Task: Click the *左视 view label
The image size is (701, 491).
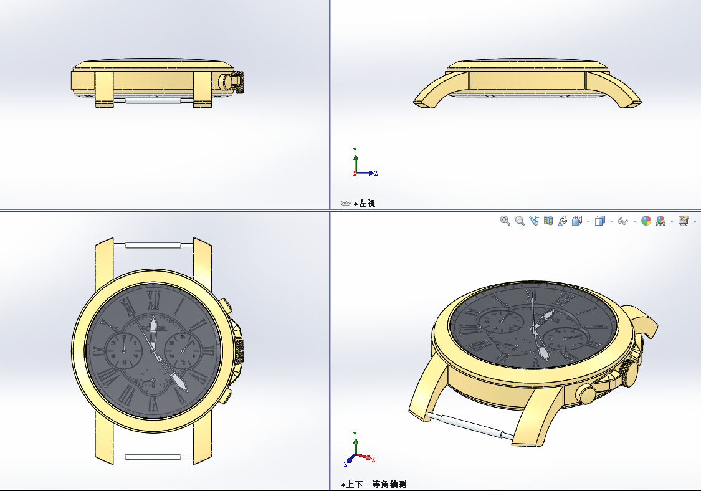Action: 365,204
